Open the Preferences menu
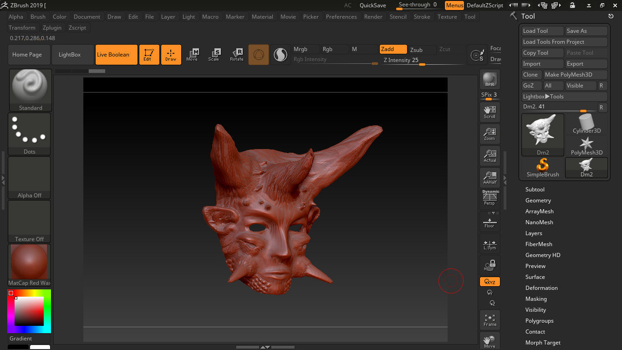622x350 pixels. (342, 17)
